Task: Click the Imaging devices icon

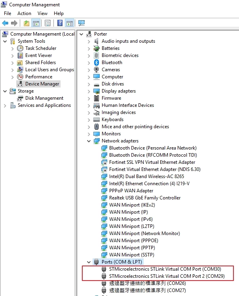Action: [x=97, y=112]
